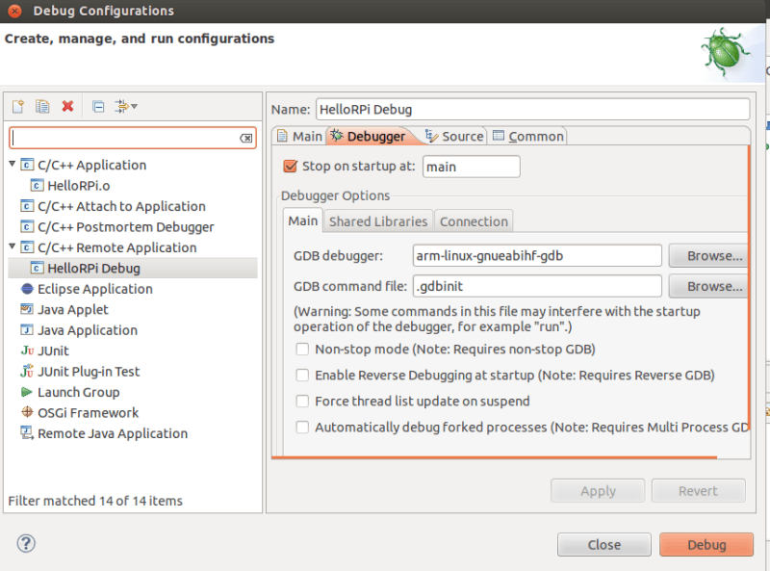Image resolution: width=770 pixels, height=571 pixels.
Task: Open the Shared Libraries tab
Action: pyautogui.click(x=377, y=221)
